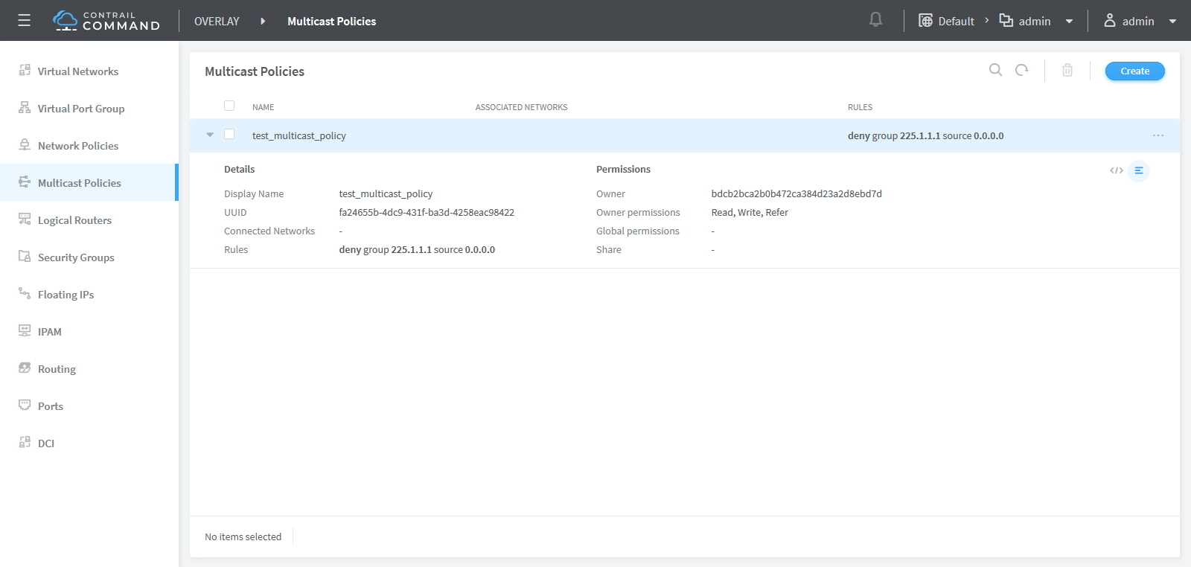Create a new multicast policy
Viewport: 1191px width, 567px height.
(1134, 71)
